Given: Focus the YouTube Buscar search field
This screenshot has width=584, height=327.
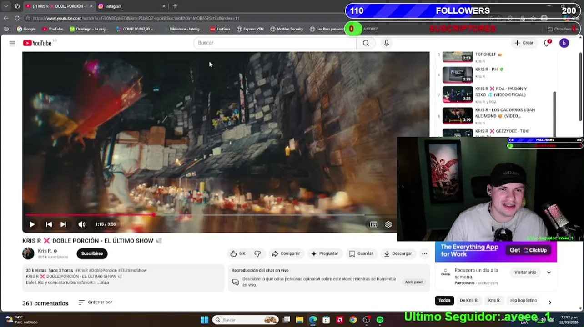Looking at the screenshot, I should click(x=275, y=43).
